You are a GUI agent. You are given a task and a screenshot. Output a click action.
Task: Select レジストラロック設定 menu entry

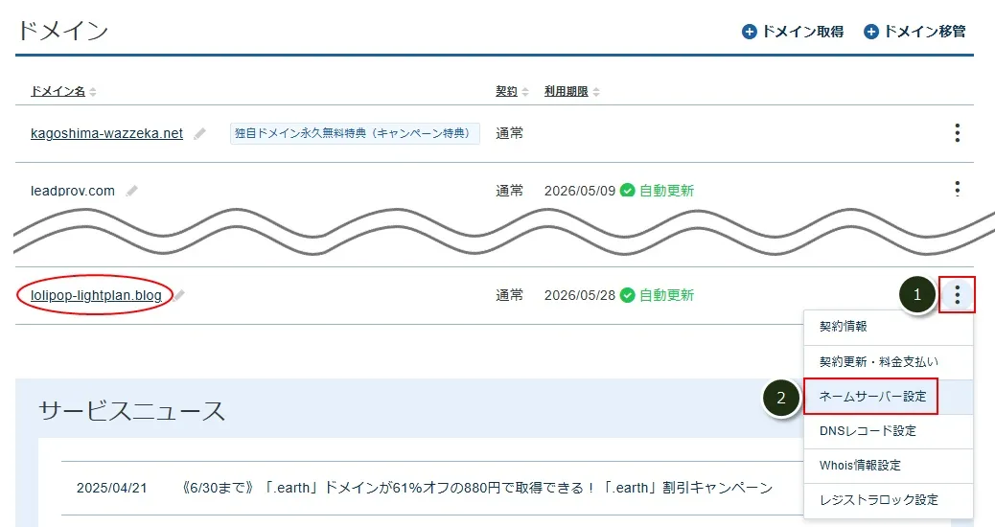(879, 500)
